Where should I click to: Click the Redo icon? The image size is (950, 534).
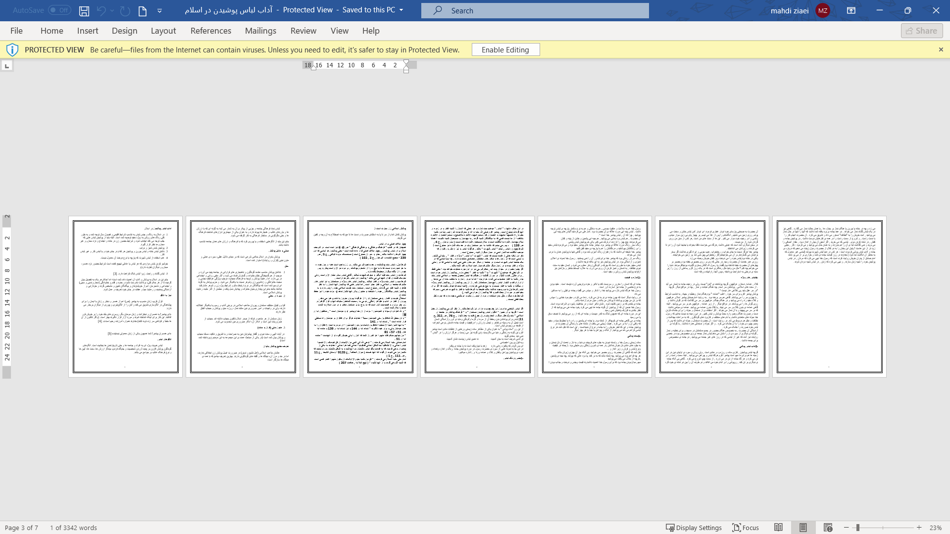coord(125,10)
